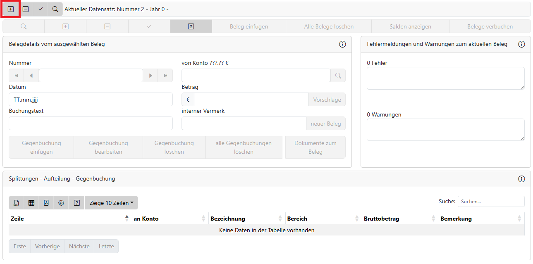Focus the table Suche search box
This screenshot has height=264, width=533.
(491, 202)
